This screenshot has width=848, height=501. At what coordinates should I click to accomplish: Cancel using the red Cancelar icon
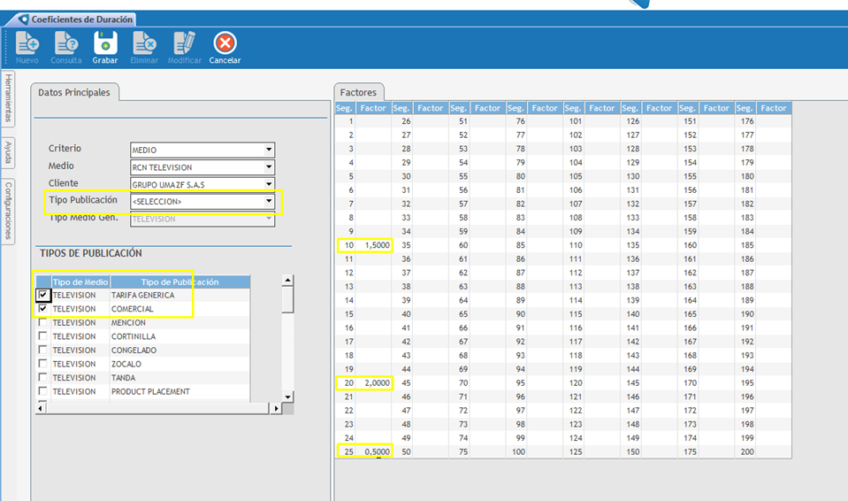(225, 42)
